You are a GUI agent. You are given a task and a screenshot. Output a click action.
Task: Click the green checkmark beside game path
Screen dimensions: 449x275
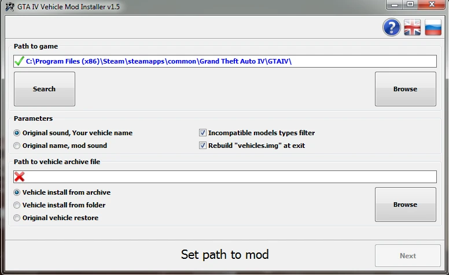pyautogui.click(x=19, y=61)
